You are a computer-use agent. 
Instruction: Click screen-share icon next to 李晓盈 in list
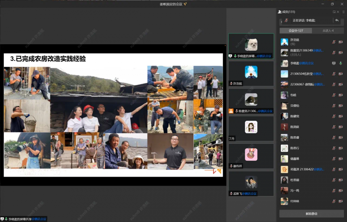click(x=334, y=63)
